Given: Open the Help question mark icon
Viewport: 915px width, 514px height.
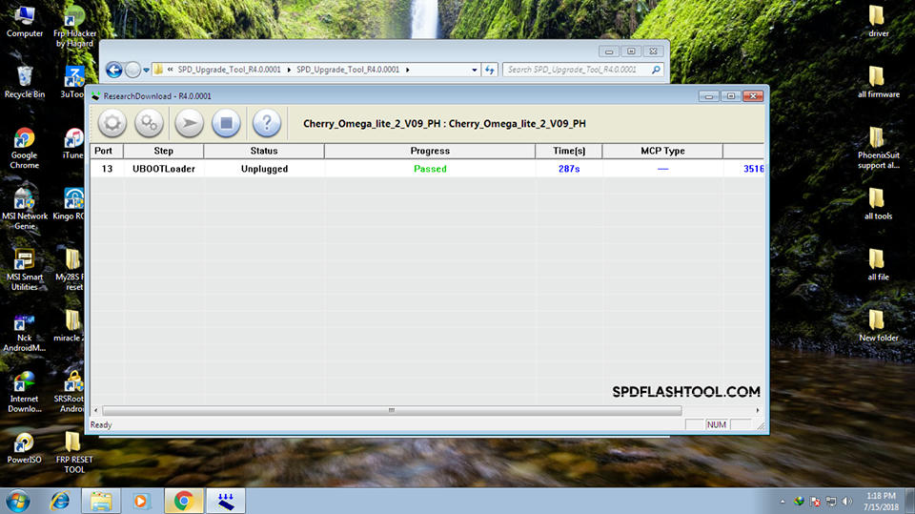Looking at the screenshot, I should 266,123.
